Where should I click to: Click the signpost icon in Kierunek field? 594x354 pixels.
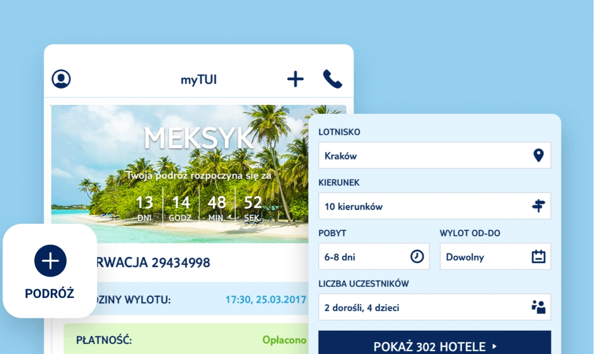tap(538, 206)
